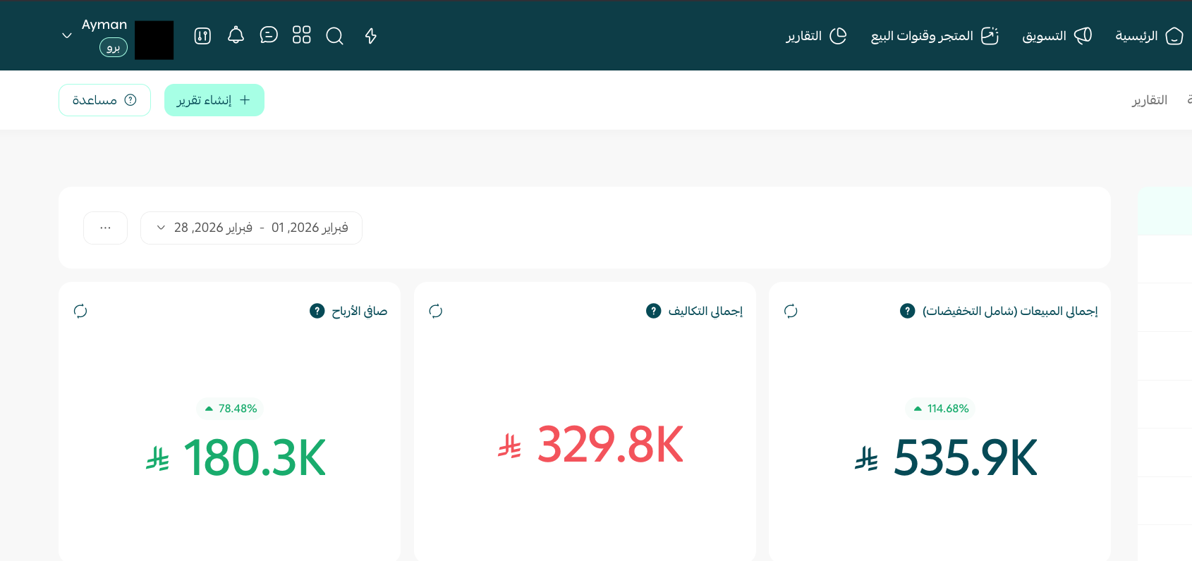Click the lightning bolt quick actions icon

pos(371,36)
